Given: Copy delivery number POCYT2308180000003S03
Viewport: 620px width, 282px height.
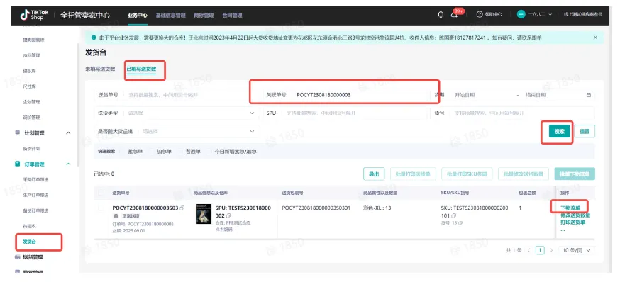Looking at the screenshot, I should point(182,208).
